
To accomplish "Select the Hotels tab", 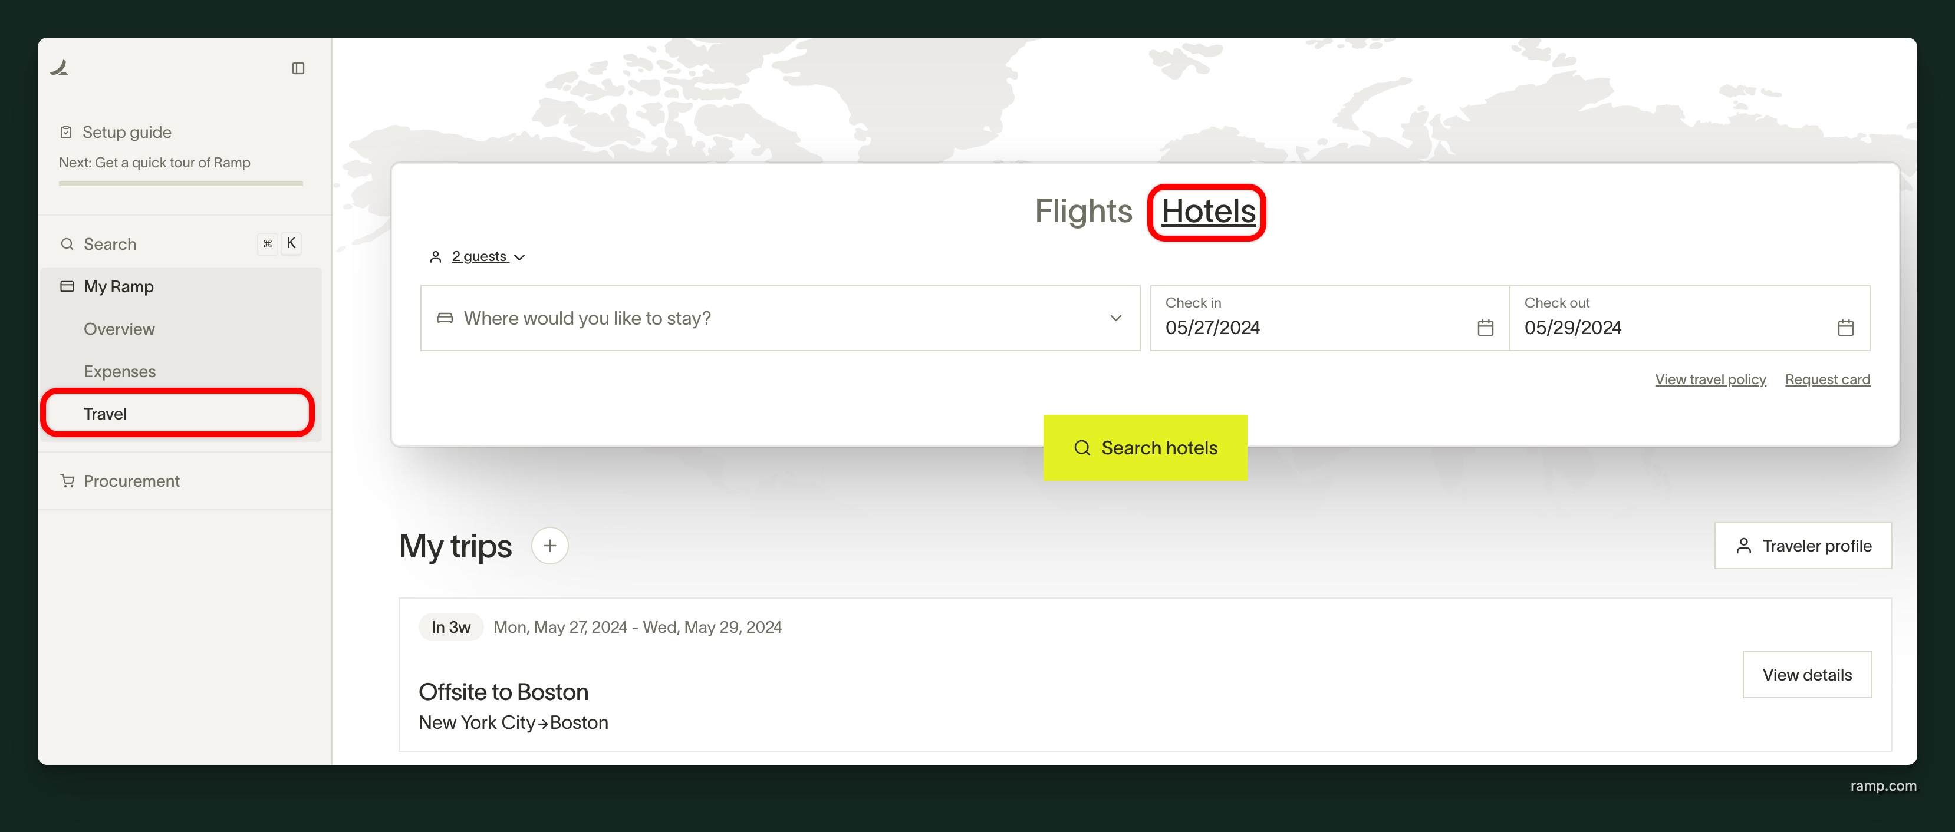I will [x=1207, y=212].
